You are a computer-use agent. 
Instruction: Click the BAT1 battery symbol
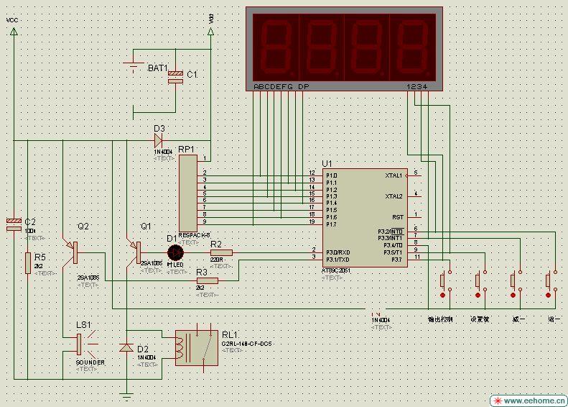pos(134,65)
